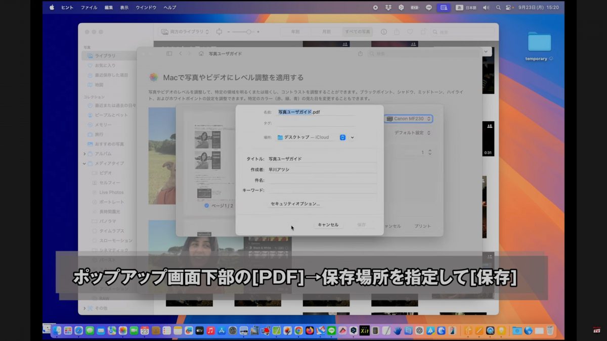Collapse the Media Types (メディアタイプ) sidebar group
Image resolution: width=607 pixels, height=341 pixels.
pos(84,164)
